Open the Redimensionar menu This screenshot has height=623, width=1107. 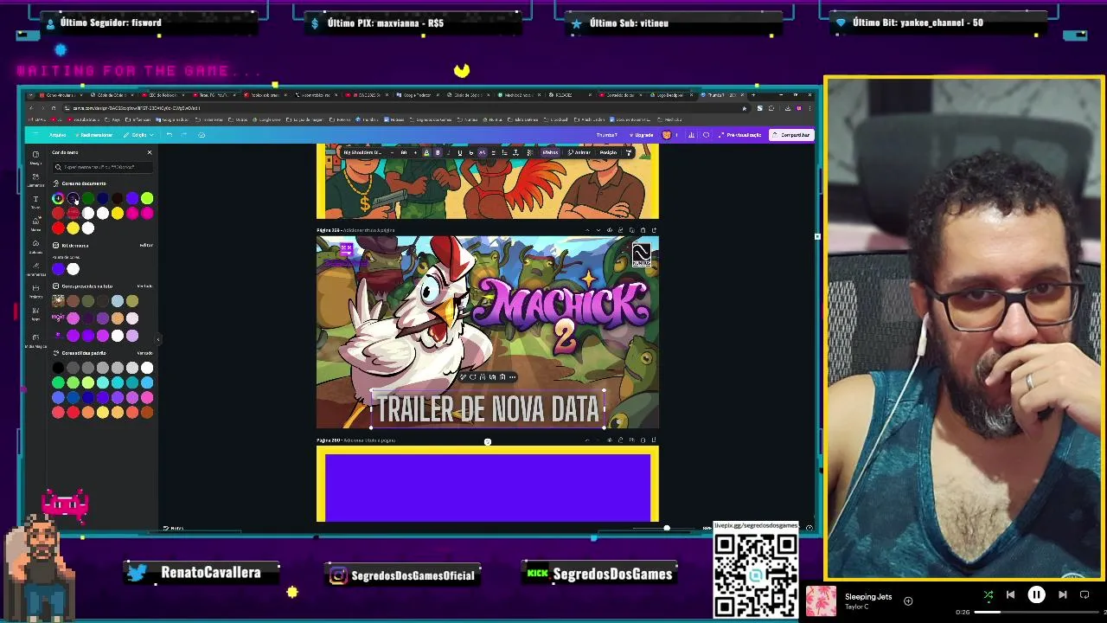tap(95, 135)
